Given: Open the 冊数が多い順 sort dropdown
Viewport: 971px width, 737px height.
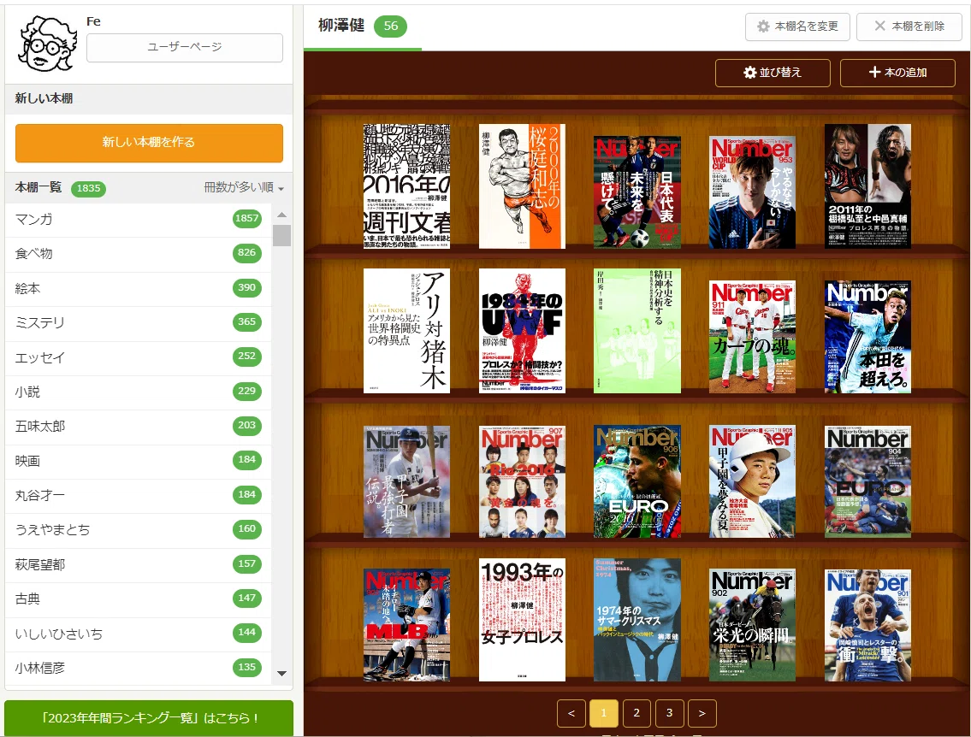Looking at the screenshot, I should coord(244,187).
